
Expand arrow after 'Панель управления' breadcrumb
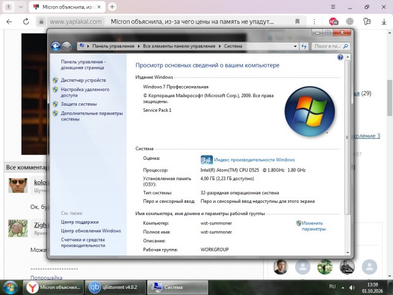coord(139,46)
